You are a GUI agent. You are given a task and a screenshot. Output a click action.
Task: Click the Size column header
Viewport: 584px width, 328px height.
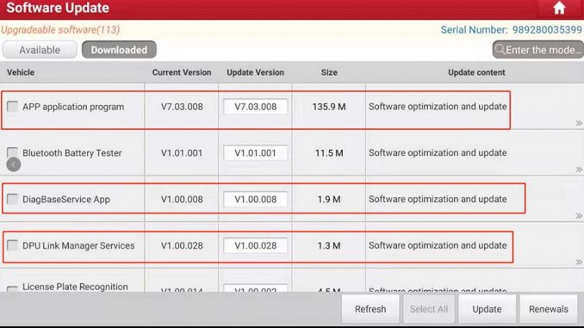point(329,72)
